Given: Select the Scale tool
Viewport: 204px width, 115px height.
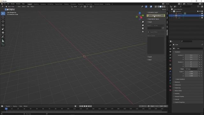Looking at the screenshot, I should pos(3,29).
